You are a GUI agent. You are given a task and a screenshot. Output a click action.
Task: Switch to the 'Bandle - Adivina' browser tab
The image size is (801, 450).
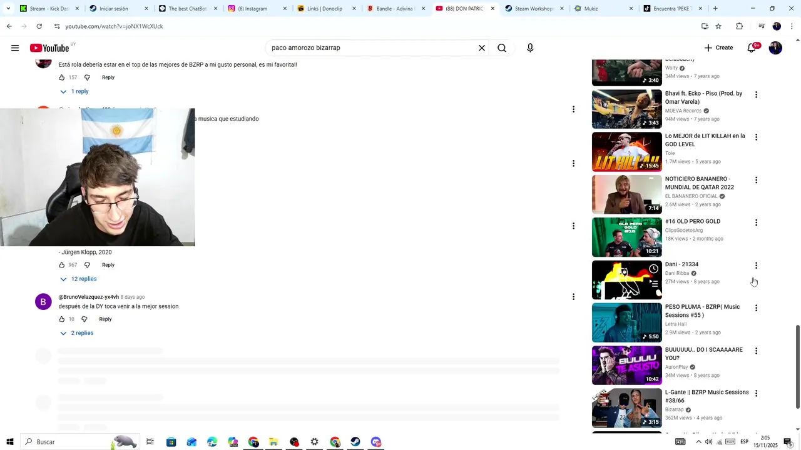click(x=394, y=9)
